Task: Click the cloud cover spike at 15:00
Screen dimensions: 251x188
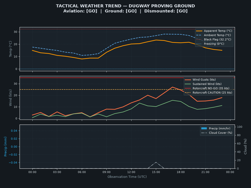Action: pyautogui.click(x=156, y=162)
